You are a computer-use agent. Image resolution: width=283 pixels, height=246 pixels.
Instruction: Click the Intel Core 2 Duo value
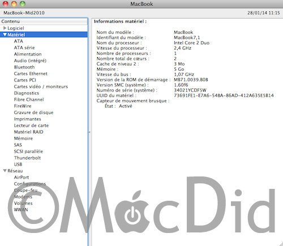pos(192,43)
